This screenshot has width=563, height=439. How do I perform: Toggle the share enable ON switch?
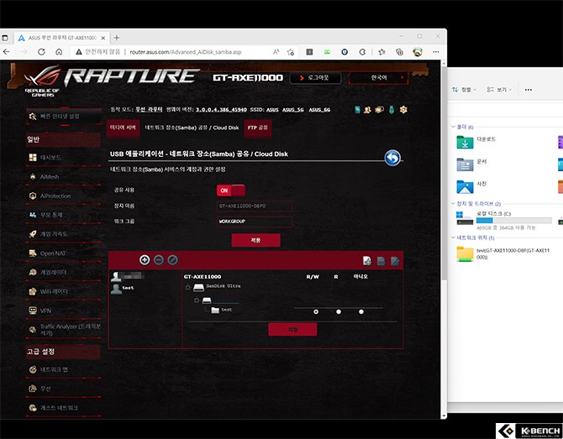click(231, 190)
